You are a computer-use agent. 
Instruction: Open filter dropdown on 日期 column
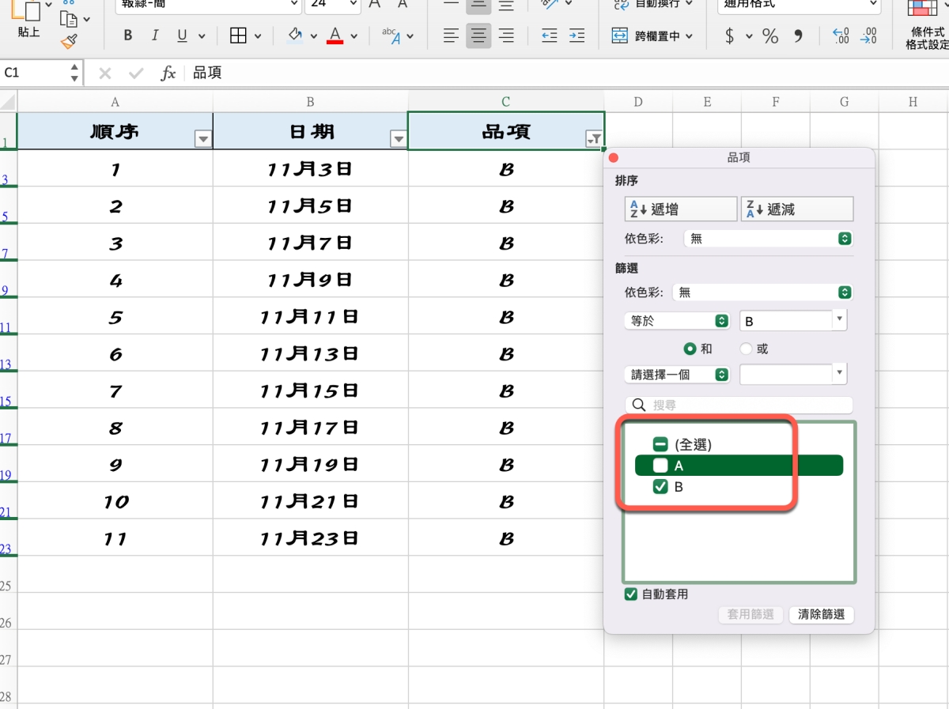tap(399, 139)
